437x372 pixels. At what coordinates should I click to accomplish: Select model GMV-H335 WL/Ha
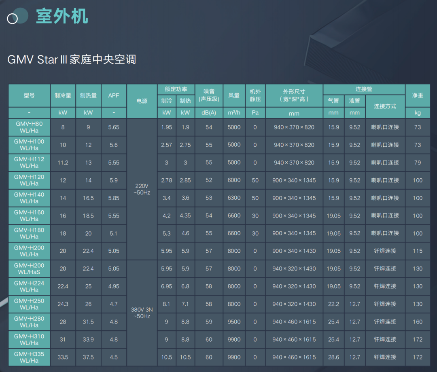pyautogui.click(x=29, y=357)
